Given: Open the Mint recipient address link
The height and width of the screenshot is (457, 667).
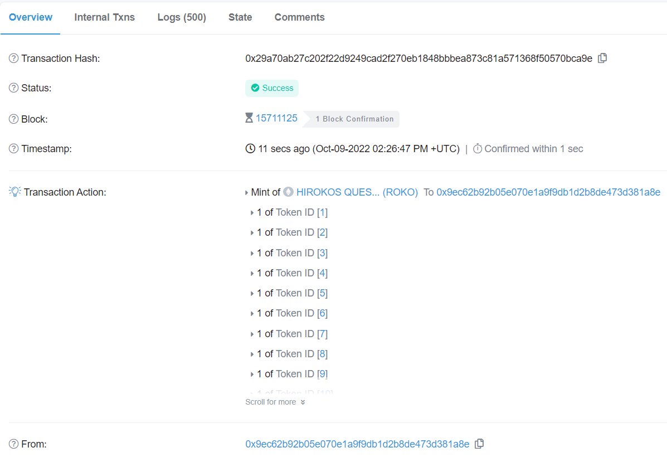Looking at the screenshot, I should tap(548, 192).
